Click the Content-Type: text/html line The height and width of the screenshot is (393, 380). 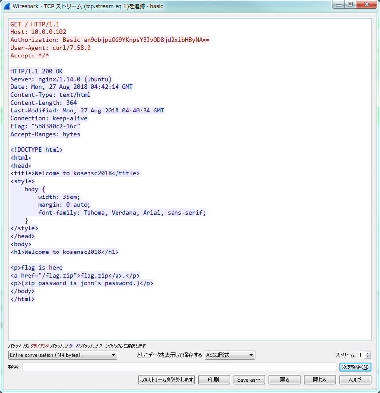coord(51,95)
